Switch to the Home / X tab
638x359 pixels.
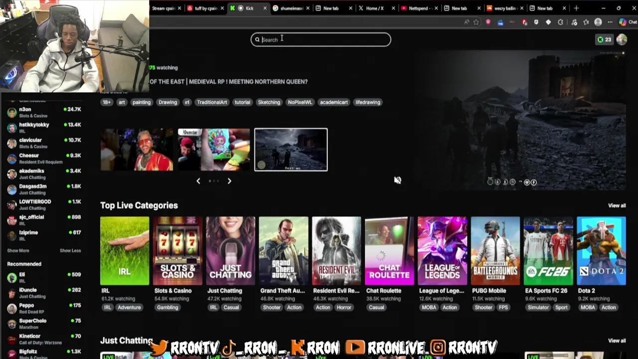[x=376, y=8]
